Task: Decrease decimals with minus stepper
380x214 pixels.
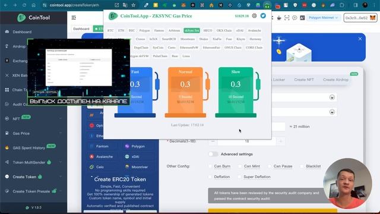Action: (x=213, y=141)
